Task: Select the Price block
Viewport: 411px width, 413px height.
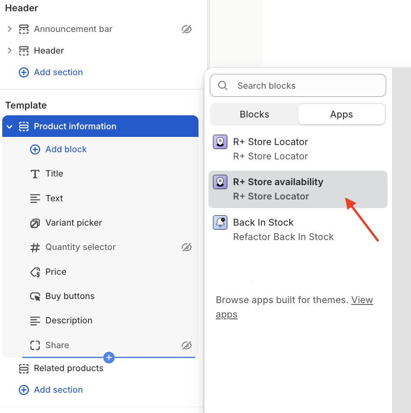Action: click(55, 272)
